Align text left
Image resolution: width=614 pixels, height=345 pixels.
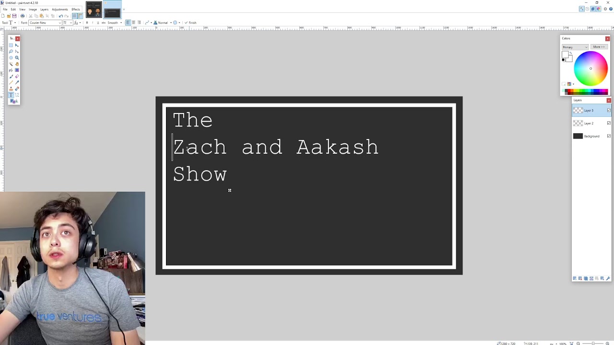coord(128,23)
